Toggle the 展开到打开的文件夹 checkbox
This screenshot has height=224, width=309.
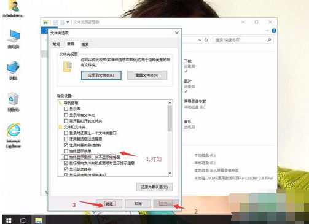pos(66,121)
